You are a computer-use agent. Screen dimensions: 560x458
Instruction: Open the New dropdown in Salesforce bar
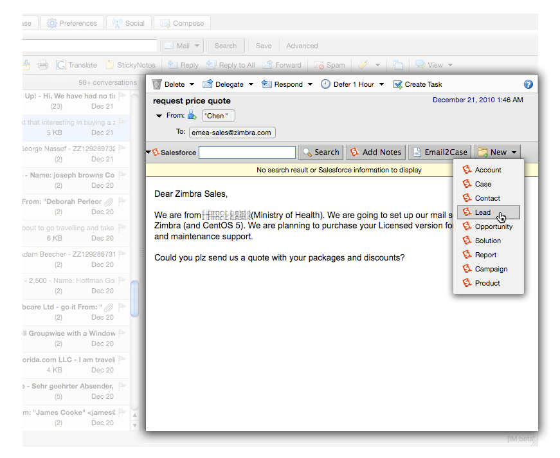tap(497, 152)
